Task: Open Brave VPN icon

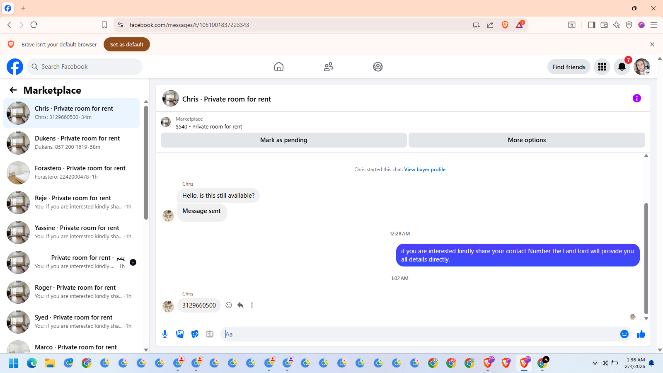Action: 629,25
